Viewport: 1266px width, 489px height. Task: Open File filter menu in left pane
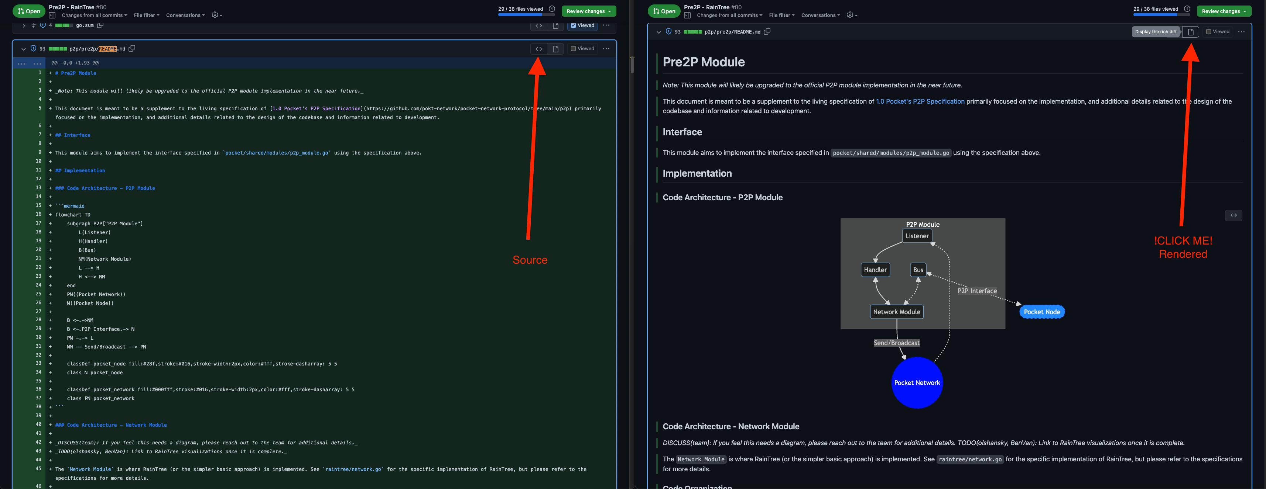click(x=147, y=15)
